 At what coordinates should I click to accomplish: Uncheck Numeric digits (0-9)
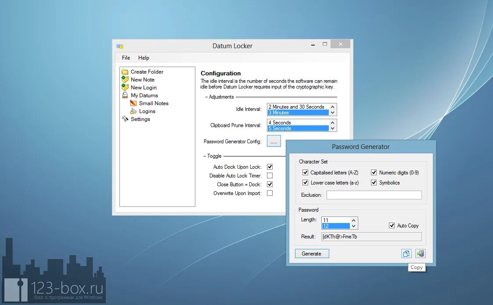pos(374,172)
